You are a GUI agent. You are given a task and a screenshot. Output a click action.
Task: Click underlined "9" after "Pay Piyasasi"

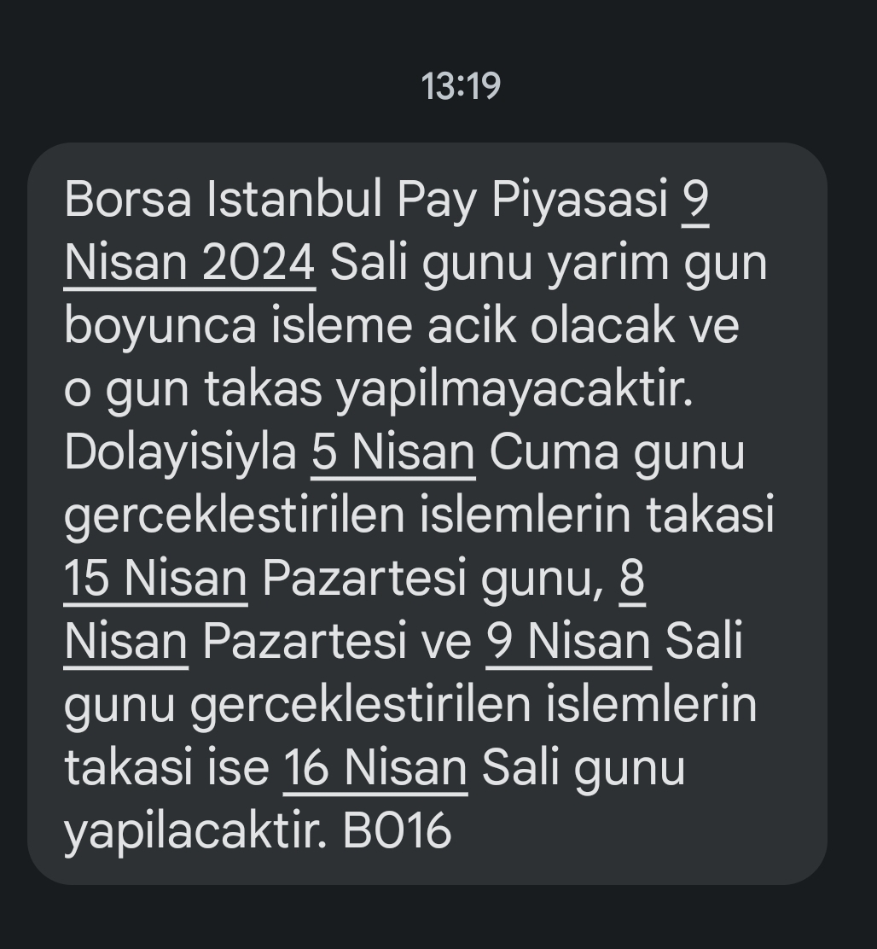[695, 200]
